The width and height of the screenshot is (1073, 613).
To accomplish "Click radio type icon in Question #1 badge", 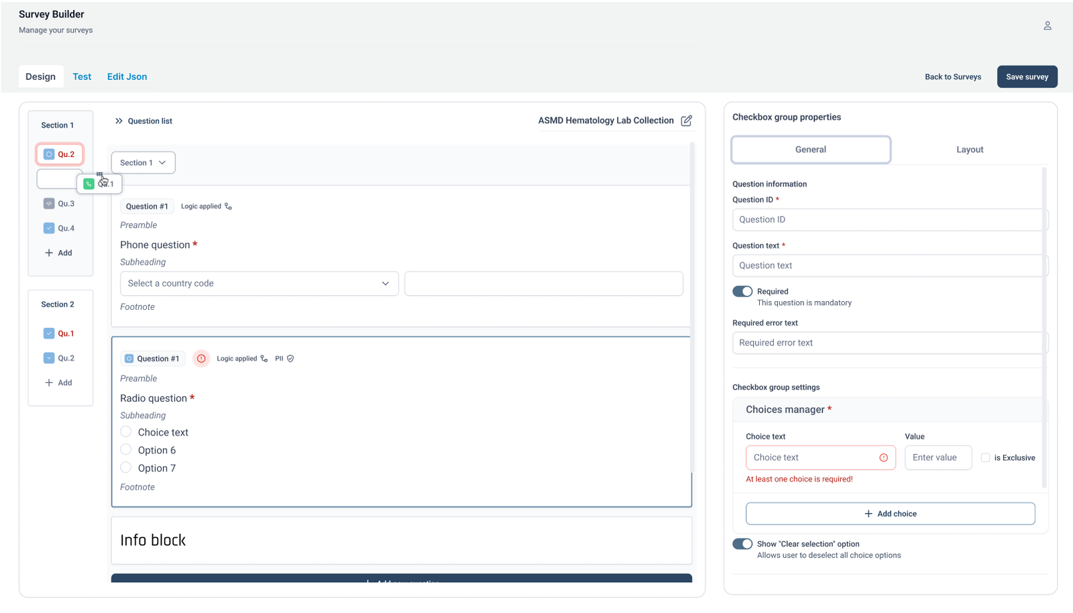I will pyautogui.click(x=129, y=359).
